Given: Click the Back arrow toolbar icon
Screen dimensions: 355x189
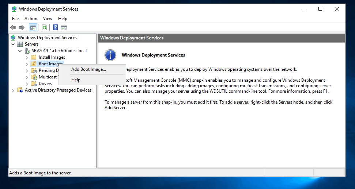Looking at the screenshot, I should [14, 28].
